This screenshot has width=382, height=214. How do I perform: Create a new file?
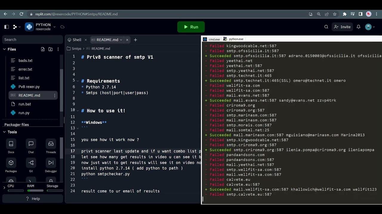click(43, 49)
